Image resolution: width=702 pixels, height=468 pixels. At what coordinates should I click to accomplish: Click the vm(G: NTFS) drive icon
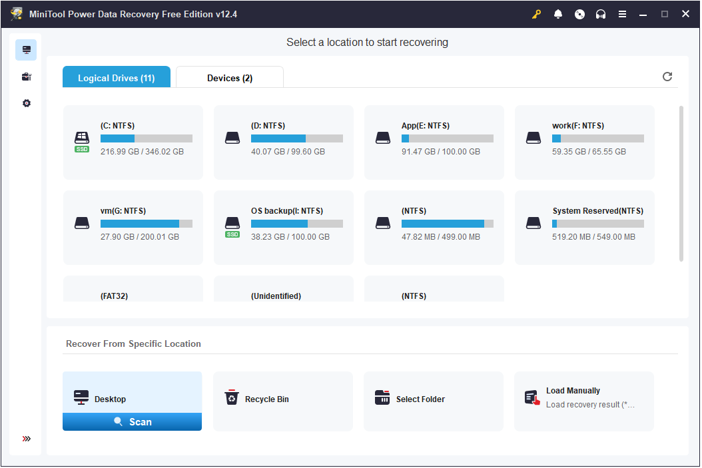(82, 223)
